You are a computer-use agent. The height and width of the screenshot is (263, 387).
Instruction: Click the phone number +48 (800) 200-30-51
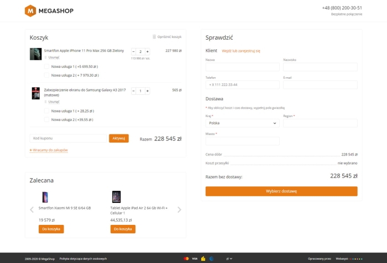(342, 8)
